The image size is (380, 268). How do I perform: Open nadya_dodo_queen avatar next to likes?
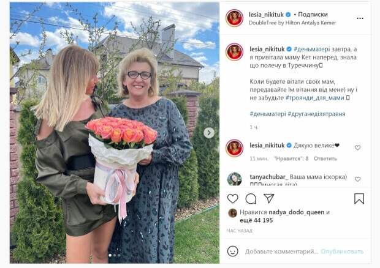(233, 213)
